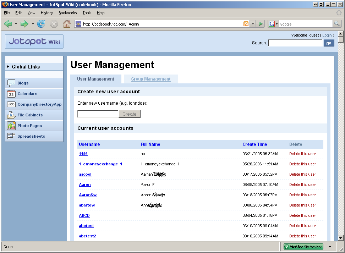Click the go search button
This screenshot has height=253, width=345.
pyautogui.click(x=329, y=43)
